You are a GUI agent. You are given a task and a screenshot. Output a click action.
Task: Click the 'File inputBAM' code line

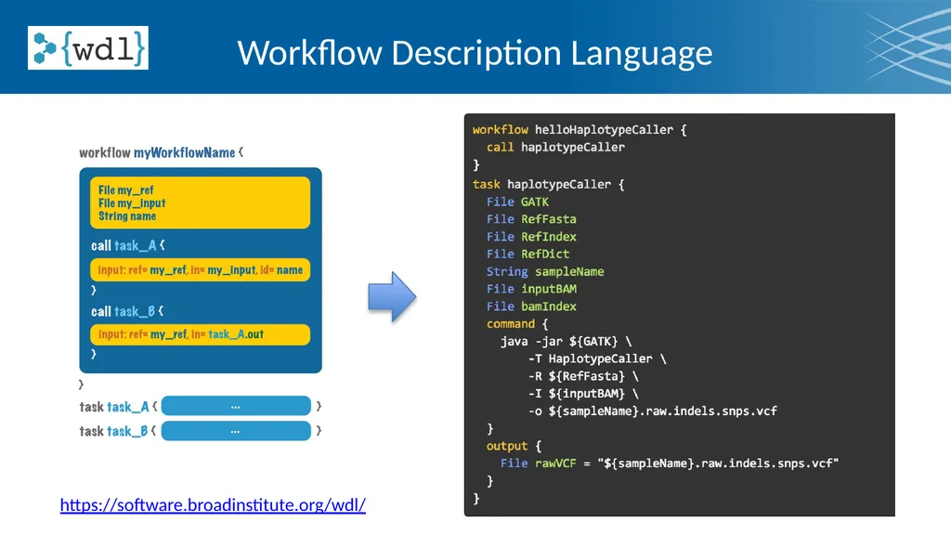tap(531, 290)
